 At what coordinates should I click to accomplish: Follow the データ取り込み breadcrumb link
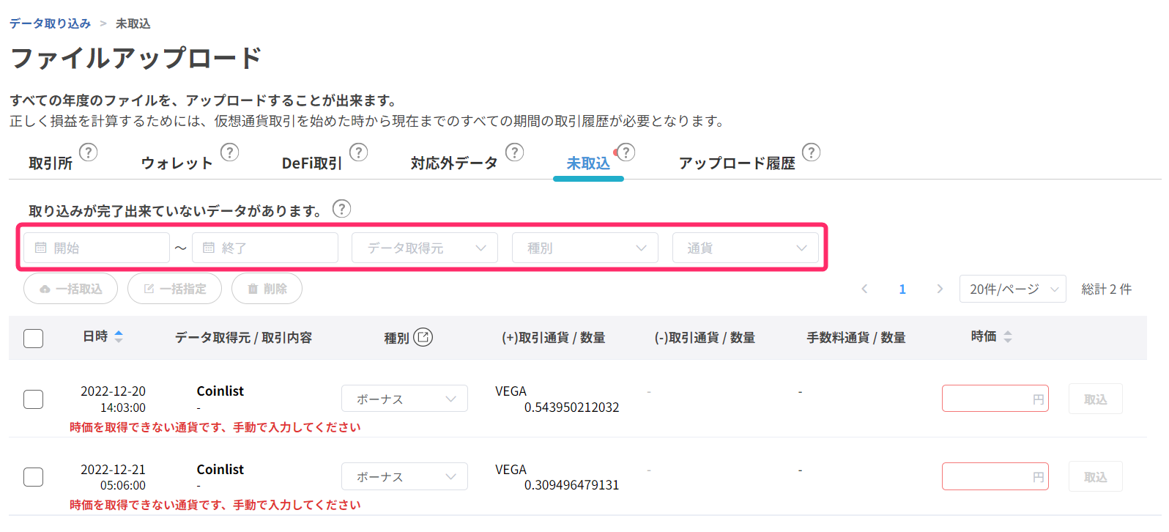[x=50, y=23]
